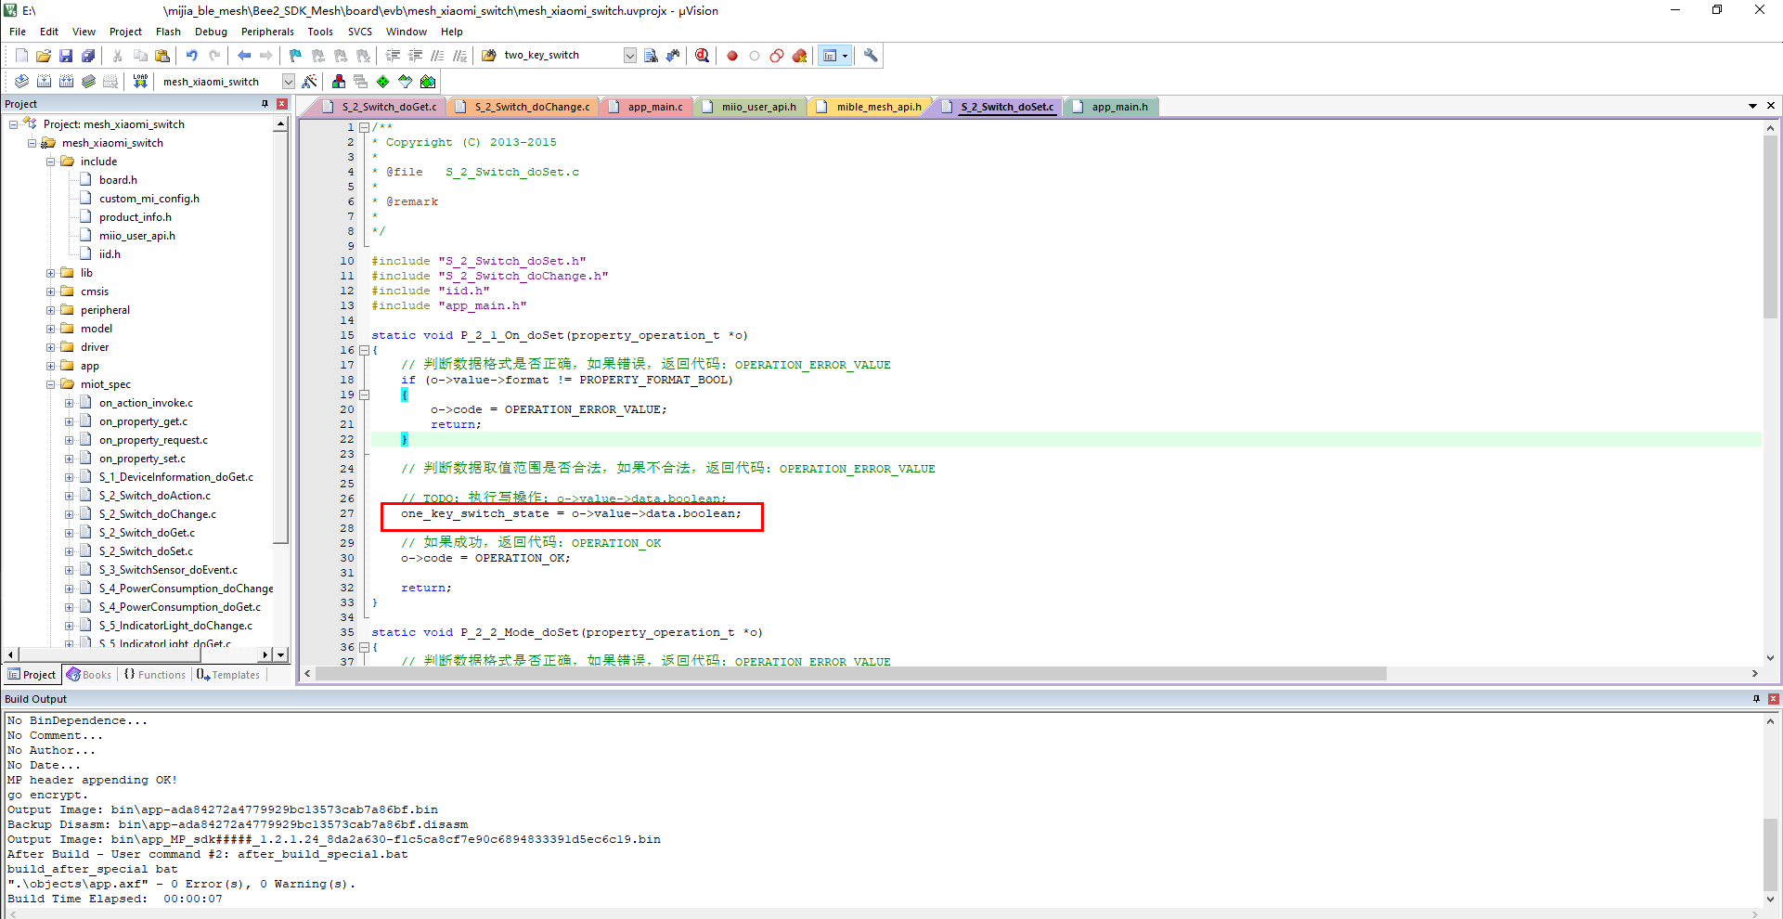Toggle the Project panel auto-hide pin
Image resolution: width=1783 pixels, height=919 pixels.
[265, 104]
